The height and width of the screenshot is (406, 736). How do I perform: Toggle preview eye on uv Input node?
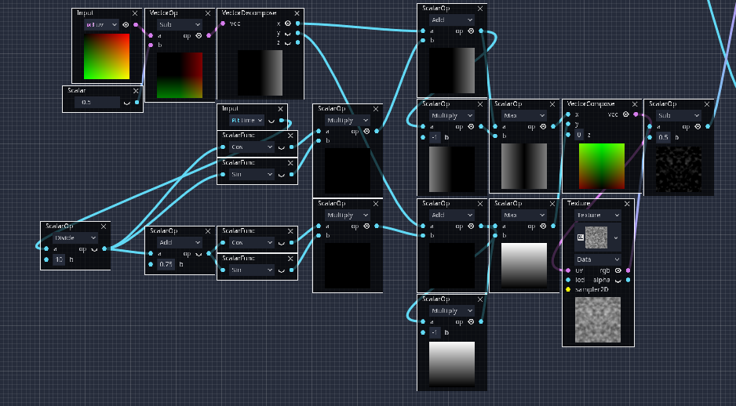click(x=126, y=24)
